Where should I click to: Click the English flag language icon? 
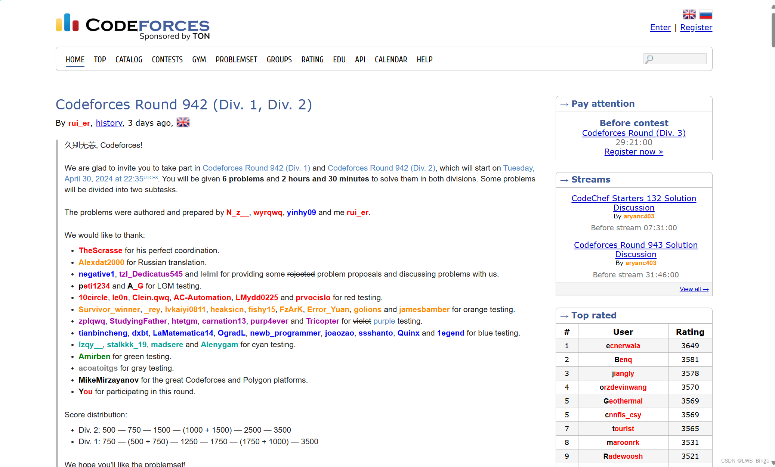coord(689,15)
